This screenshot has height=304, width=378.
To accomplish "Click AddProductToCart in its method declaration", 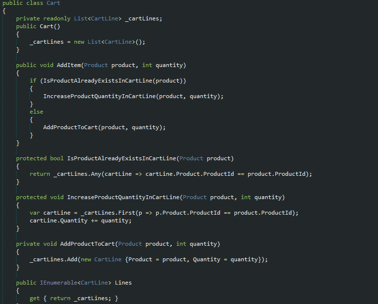I will pyautogui.click(x=87, y=244).
